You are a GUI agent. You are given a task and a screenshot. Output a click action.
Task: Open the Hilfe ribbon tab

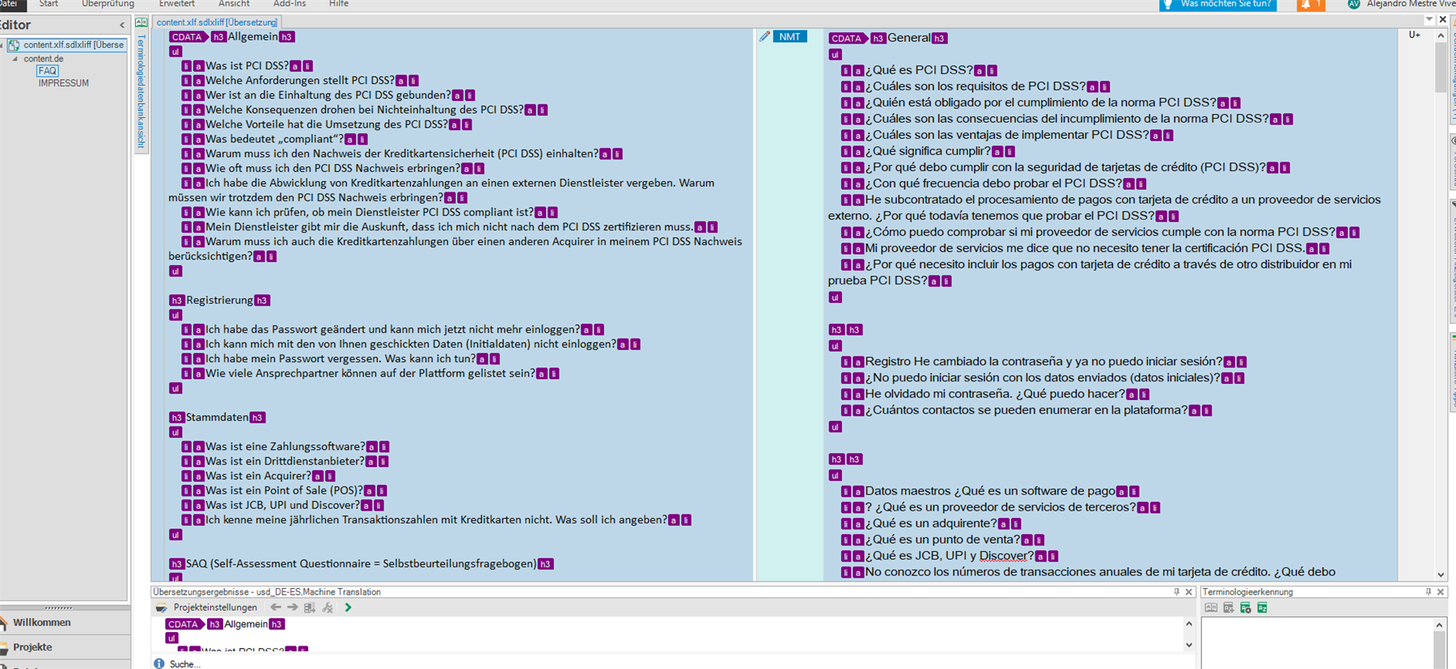pyautogui.click(x=339, y=4)
